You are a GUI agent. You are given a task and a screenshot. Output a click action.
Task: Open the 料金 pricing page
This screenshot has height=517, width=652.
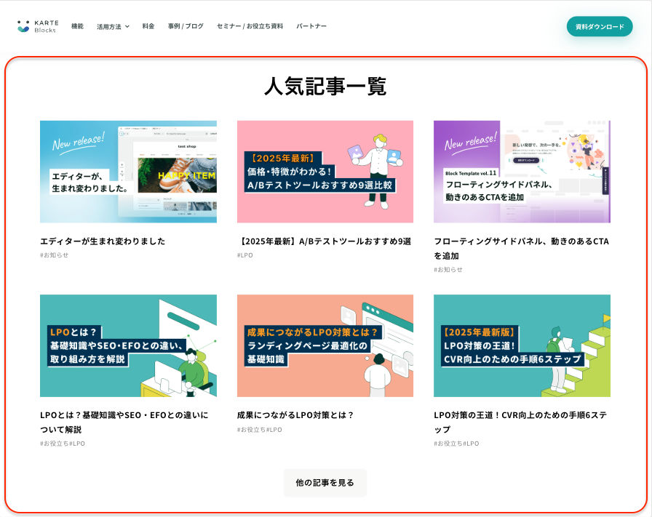[148, 26]
